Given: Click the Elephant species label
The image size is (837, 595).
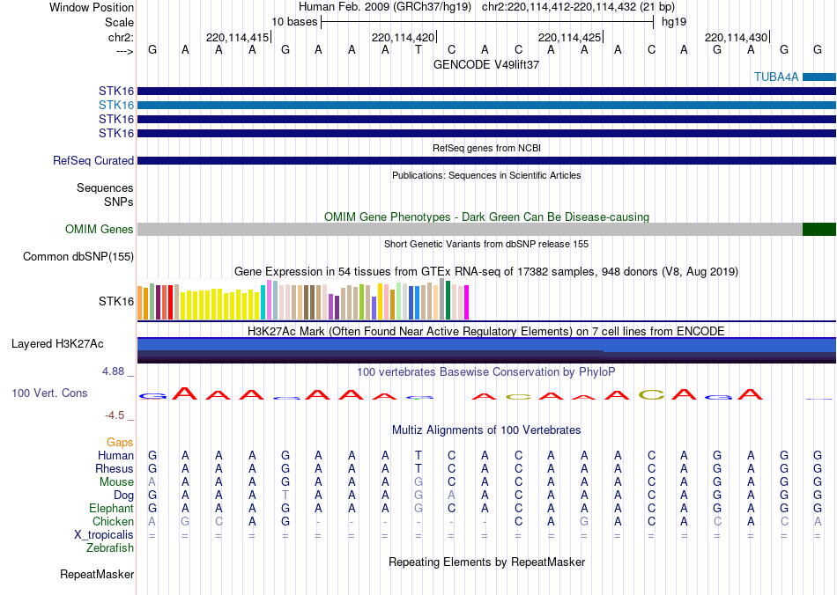Looking at the screenshot, I should [112, 508].
